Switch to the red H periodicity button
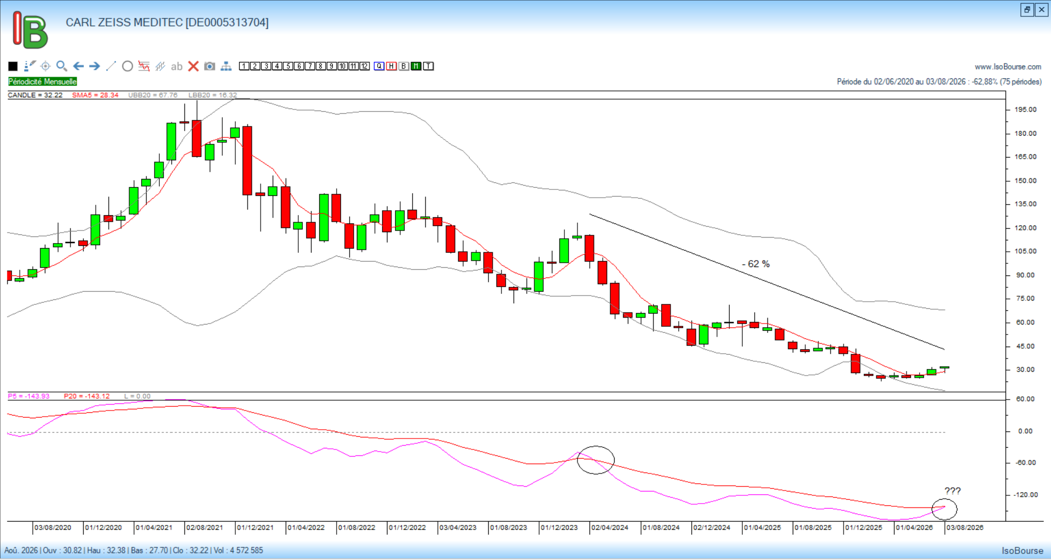Image resolution: width=1051 pixels, height=560 pixels. [x=391, y=66]
